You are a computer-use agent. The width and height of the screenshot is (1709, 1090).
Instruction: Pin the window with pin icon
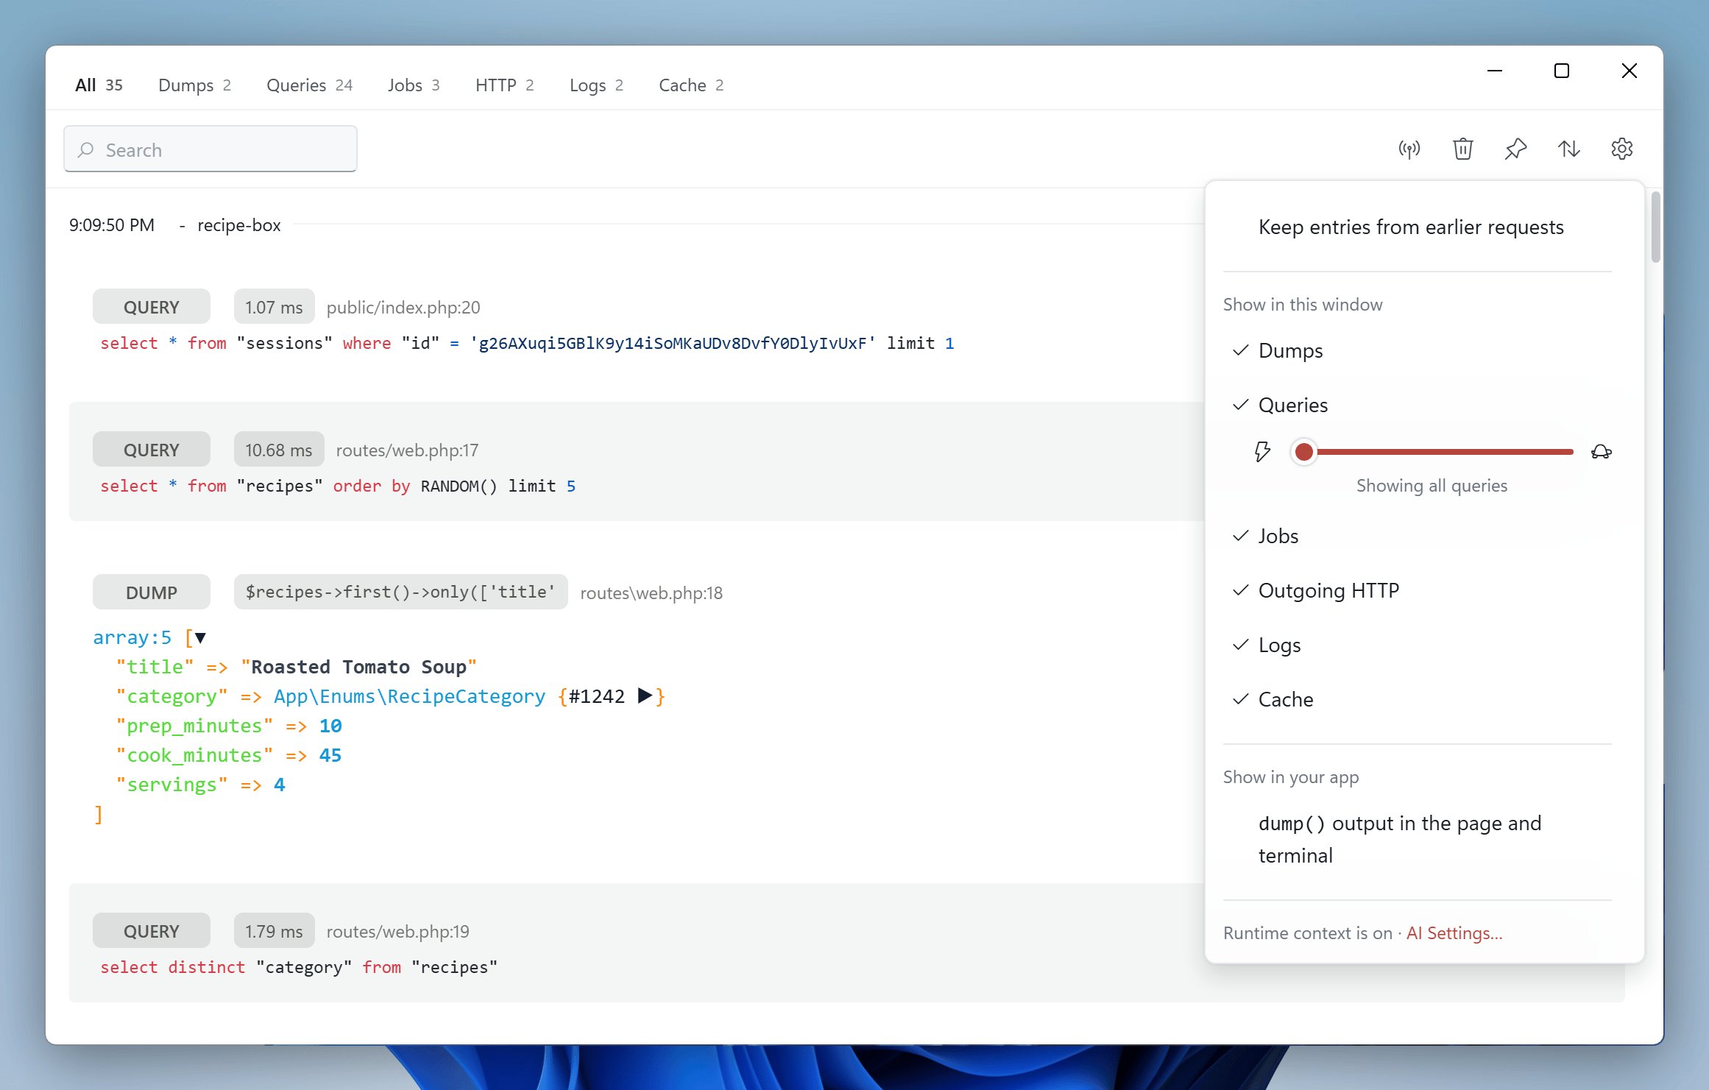pos(1515,149)
